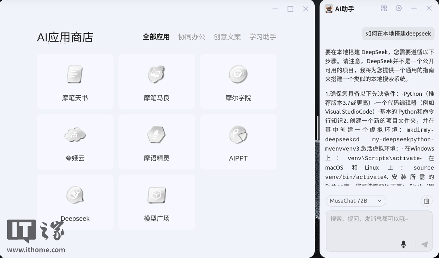
Task: Open the Deepseek app icon
Action: click(x=75, y=194)
